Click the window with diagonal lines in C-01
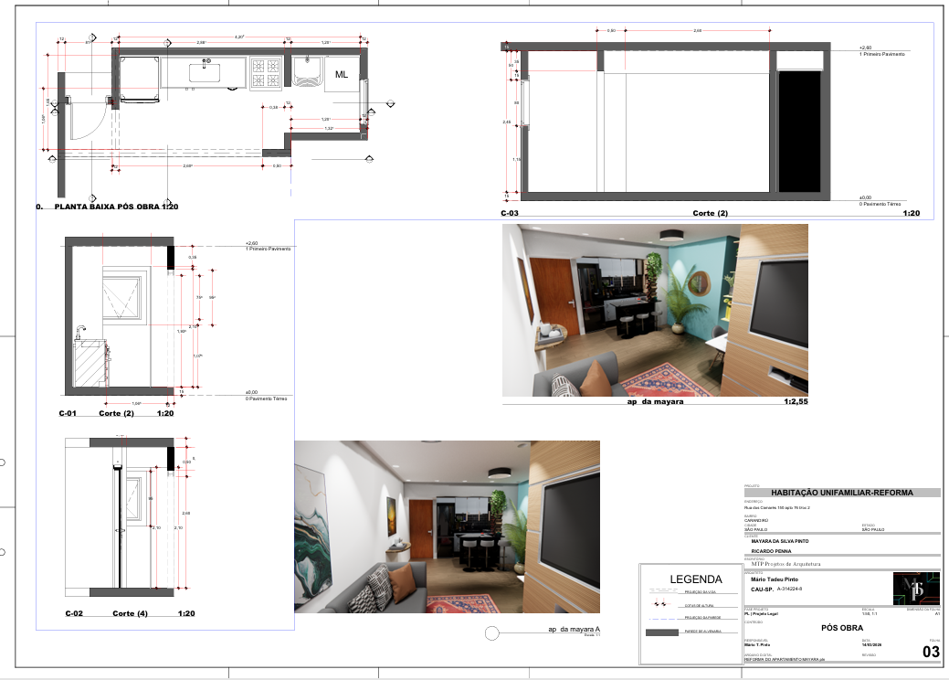The image size is (949, 680). pos(123,297)
